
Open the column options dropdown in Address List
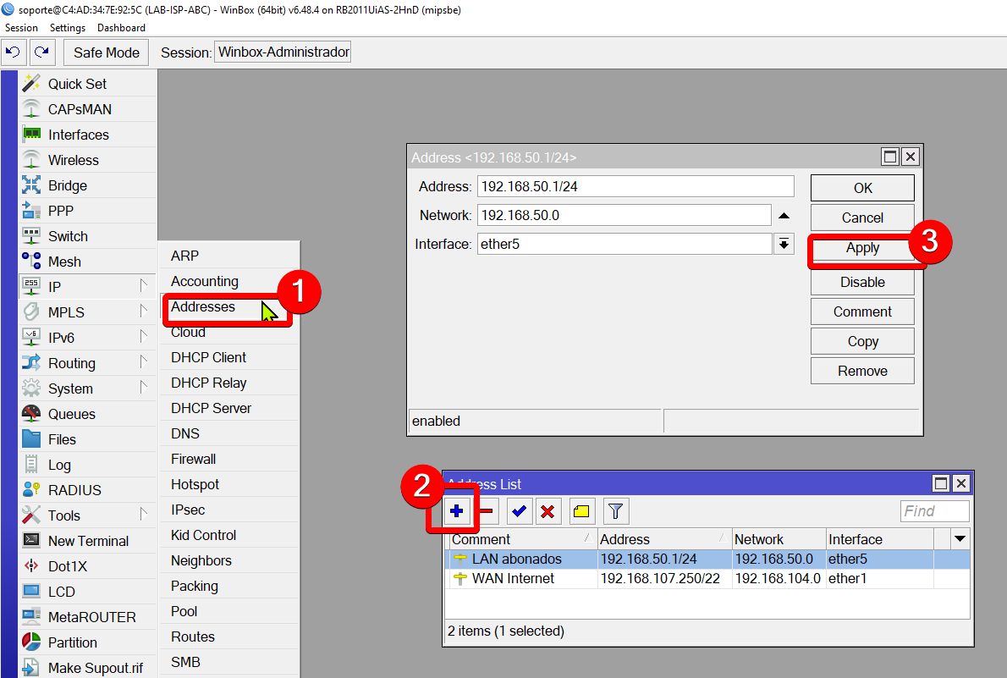tap(960, 538)
